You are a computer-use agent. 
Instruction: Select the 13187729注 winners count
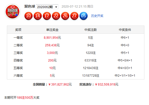coord(91,76)
